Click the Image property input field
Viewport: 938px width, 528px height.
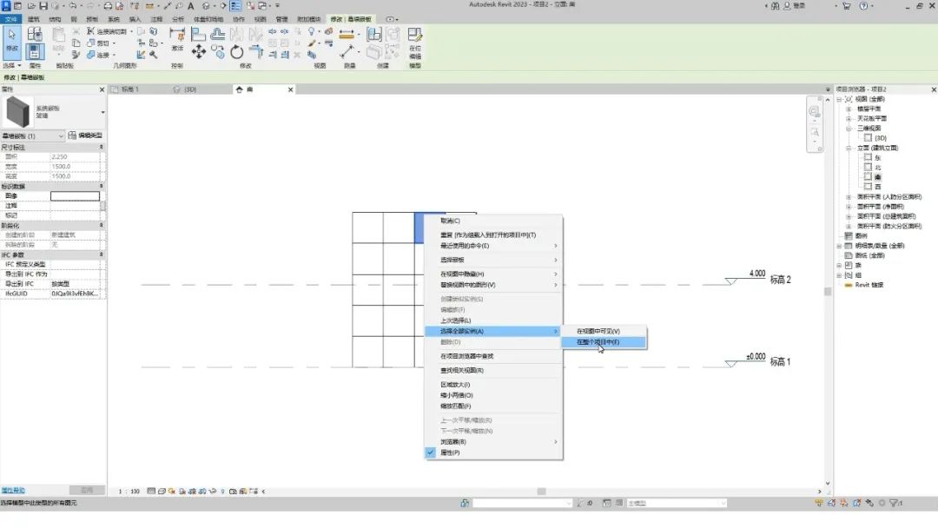click(75, 196)
